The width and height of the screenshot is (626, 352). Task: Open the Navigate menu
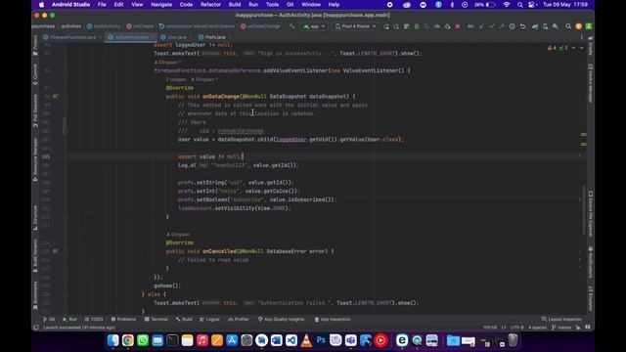pos(161,5)
